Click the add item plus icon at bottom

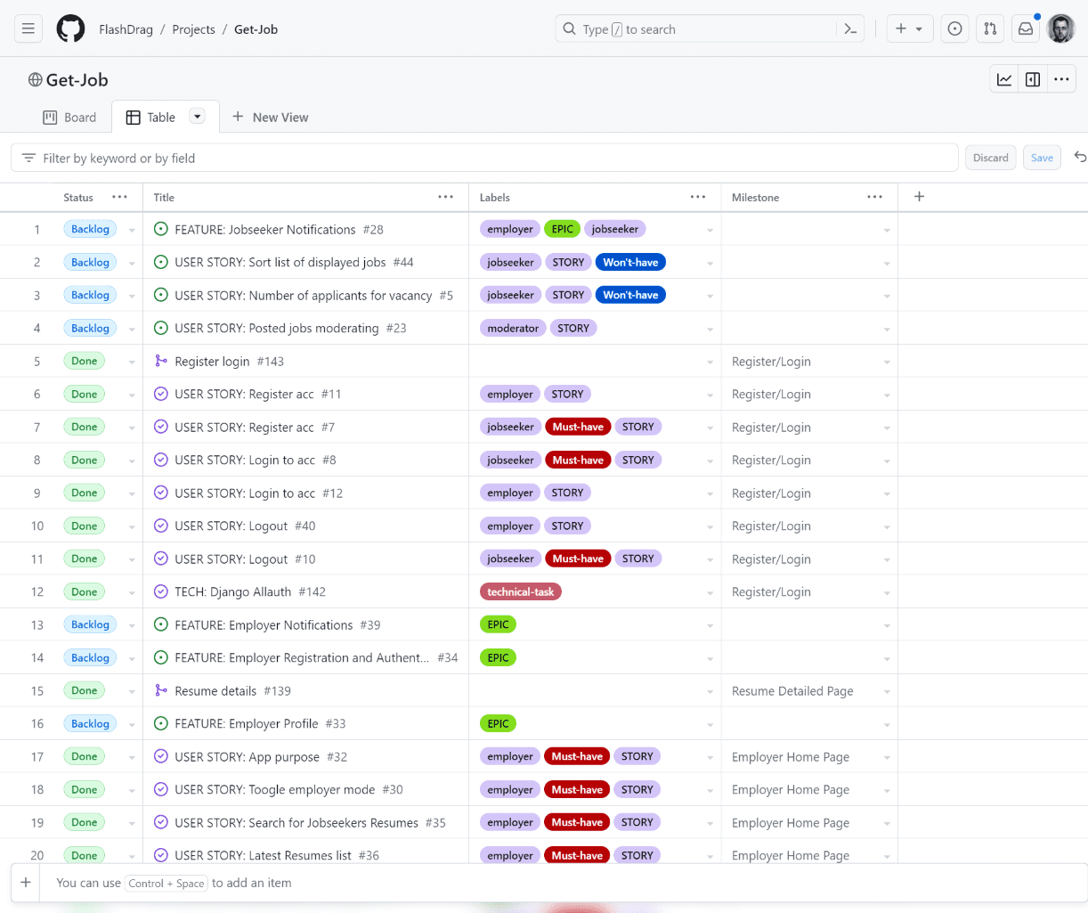[26, 883]
